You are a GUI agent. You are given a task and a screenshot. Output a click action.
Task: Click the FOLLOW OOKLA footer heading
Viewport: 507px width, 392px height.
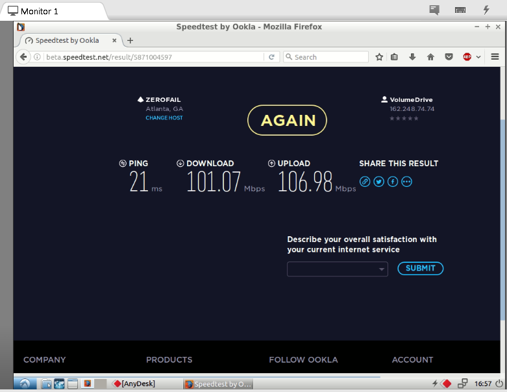pyautogui.click(x=303, y=360)
